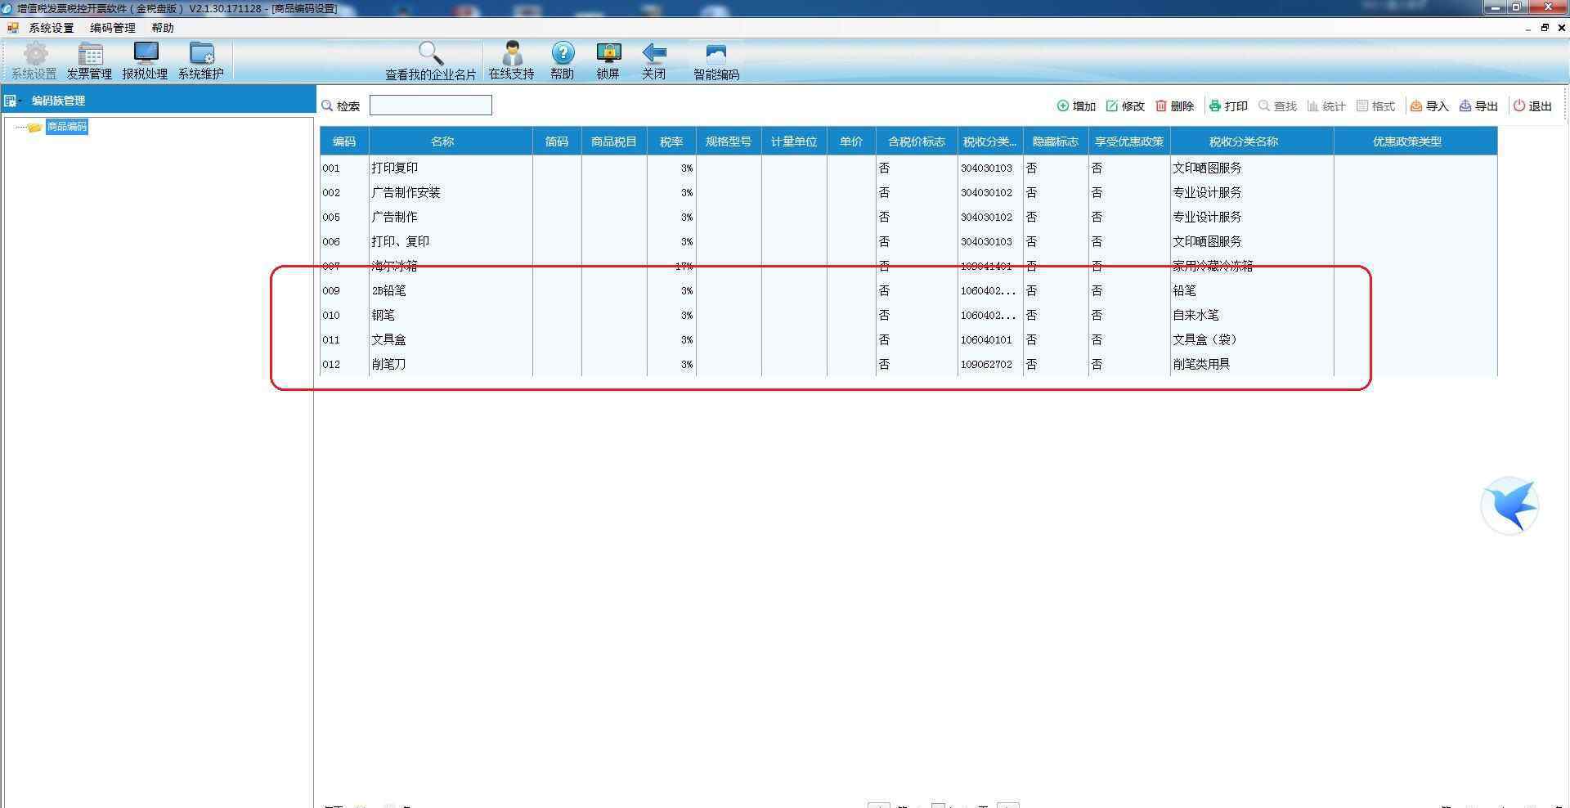Click code cell 012
Viewport: 1570px width, 808px height.
pyautogui.click(x=344, y=364)
